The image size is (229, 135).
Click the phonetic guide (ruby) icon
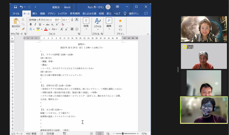[72, 20]
